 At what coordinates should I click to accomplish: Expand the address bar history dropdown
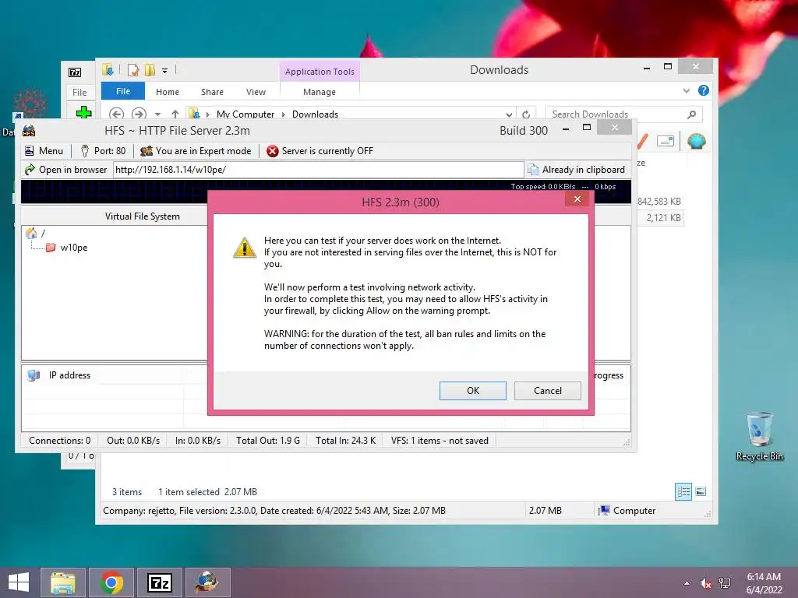point(508,114)
